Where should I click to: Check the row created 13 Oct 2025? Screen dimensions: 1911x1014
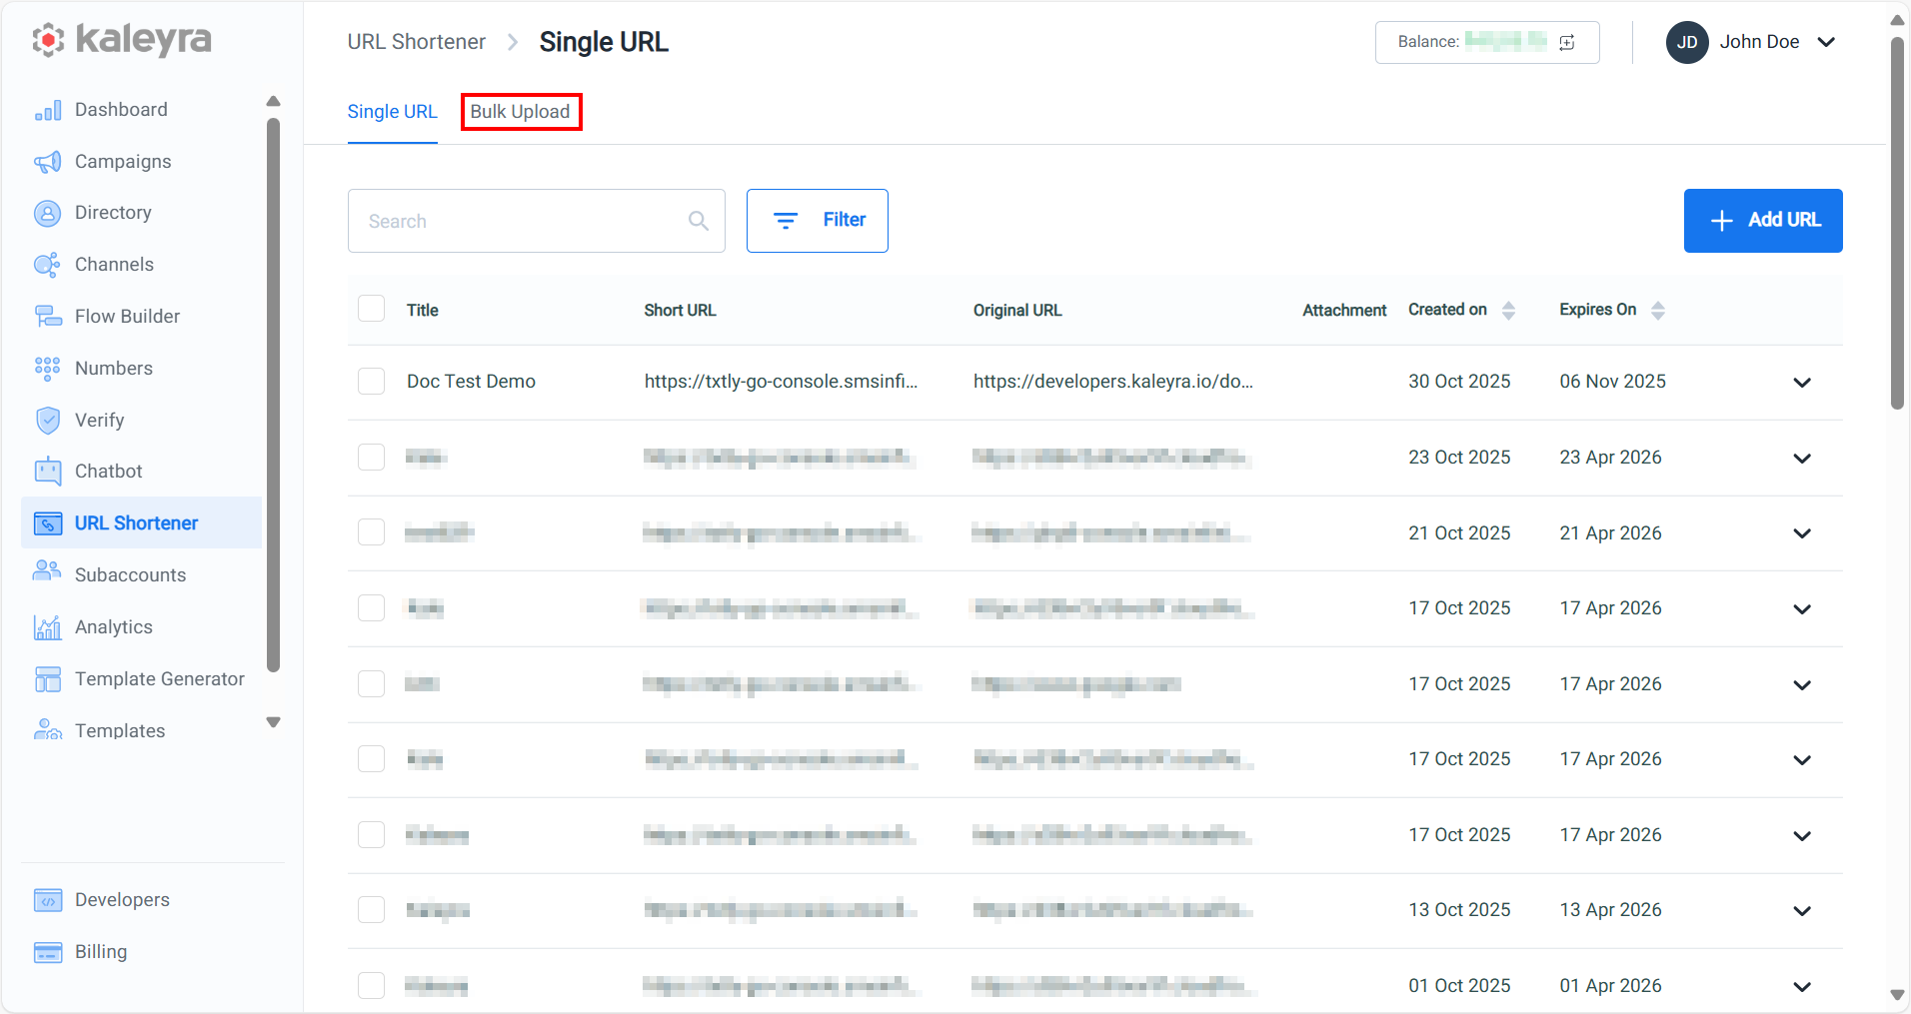[372, 910]
